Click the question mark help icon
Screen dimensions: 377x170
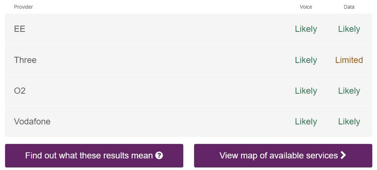(x=159, y=156)
